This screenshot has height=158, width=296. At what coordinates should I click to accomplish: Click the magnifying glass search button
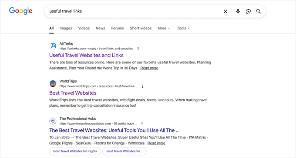259,11
